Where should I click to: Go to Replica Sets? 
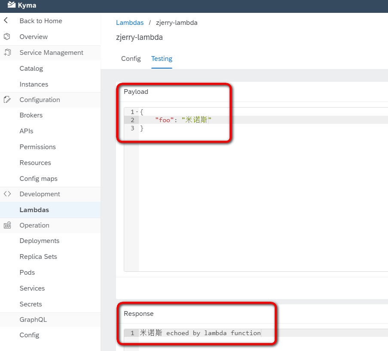(x=38, y=256)
